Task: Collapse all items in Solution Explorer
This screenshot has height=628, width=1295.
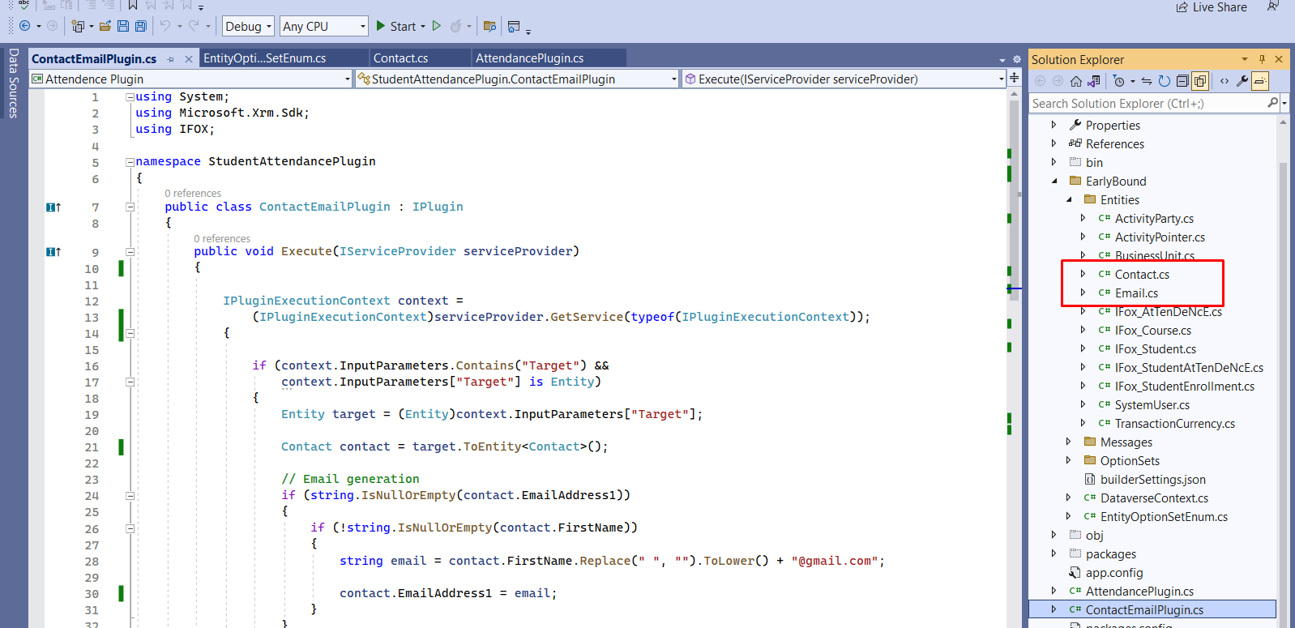Action: pyautogui.click(x=1182, y=81)
